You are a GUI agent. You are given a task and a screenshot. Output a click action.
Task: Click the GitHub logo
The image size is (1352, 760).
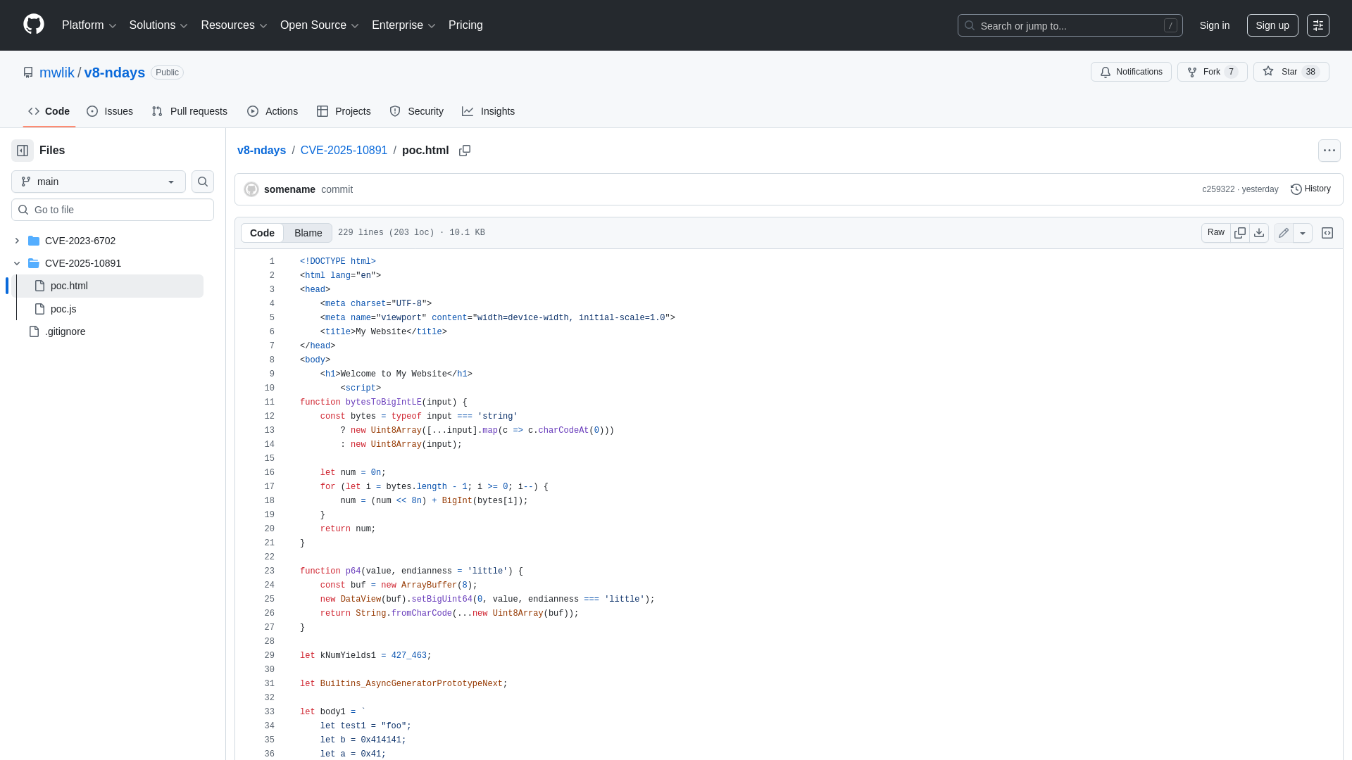pyautogui.click(x=32, y=25)
